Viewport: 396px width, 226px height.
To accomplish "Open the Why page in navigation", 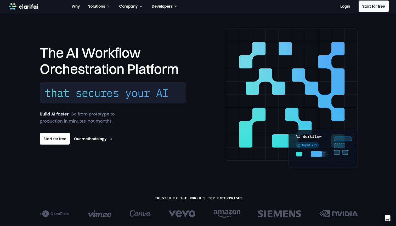I will click(x=76, y=6).
